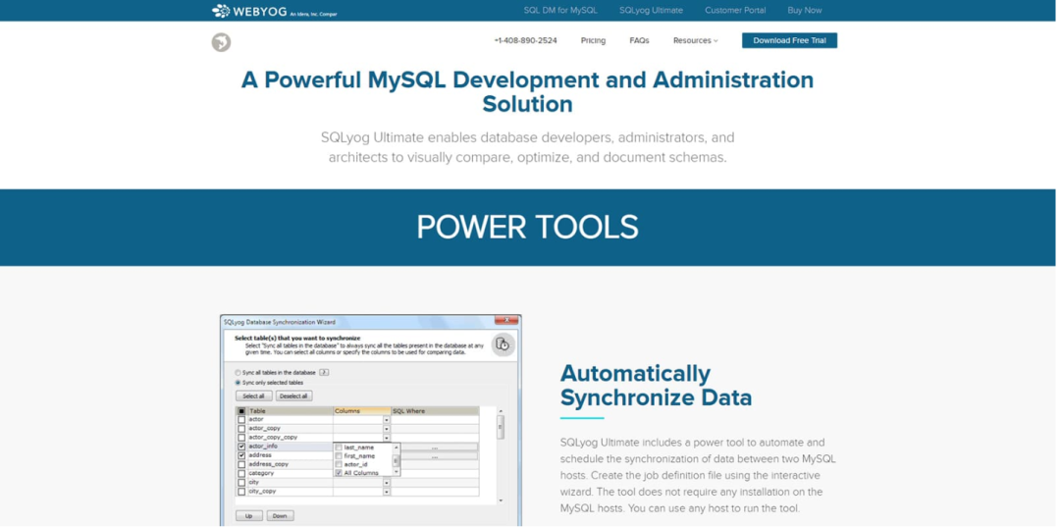Uncheck the address table checkbox

coord(242,455)
